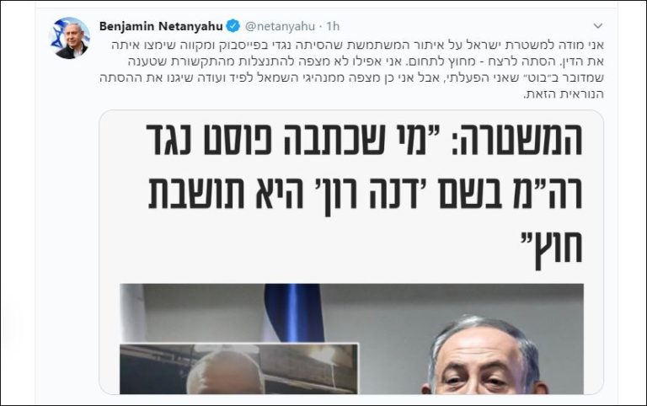Open Benjamin Netanyahu's profile avatar
The width and height of the screenshot is (647, 406).
[69, 38]
